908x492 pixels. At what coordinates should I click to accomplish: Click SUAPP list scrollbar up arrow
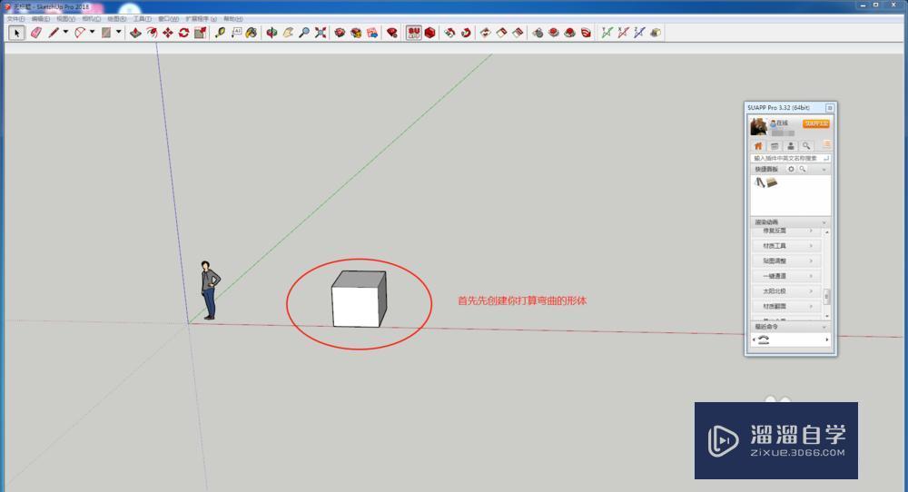pyautogui.click(x=827, y=232)
